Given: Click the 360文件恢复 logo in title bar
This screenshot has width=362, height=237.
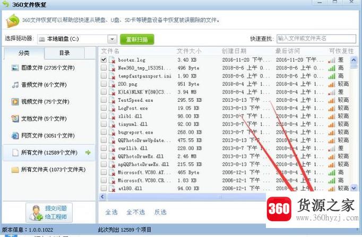Looking at the screenshot, I should coord(5,4).
